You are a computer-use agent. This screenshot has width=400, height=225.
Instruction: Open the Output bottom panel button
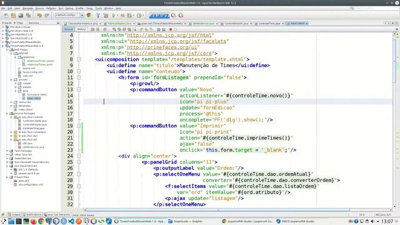[x=14, y=215]
